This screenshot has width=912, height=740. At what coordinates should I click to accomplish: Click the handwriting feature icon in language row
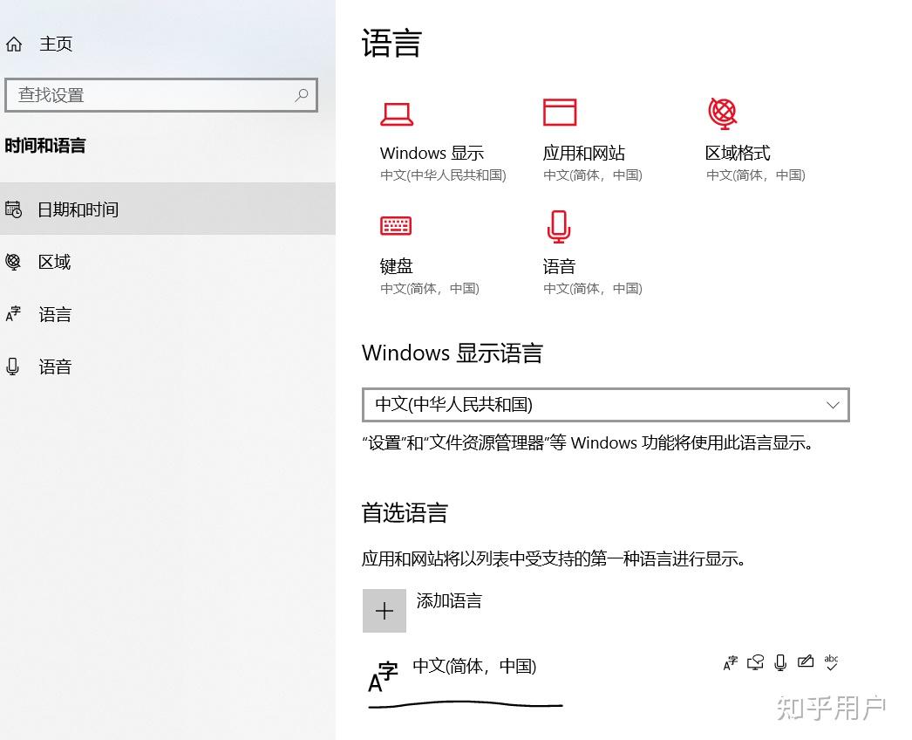tap(806, 661)
